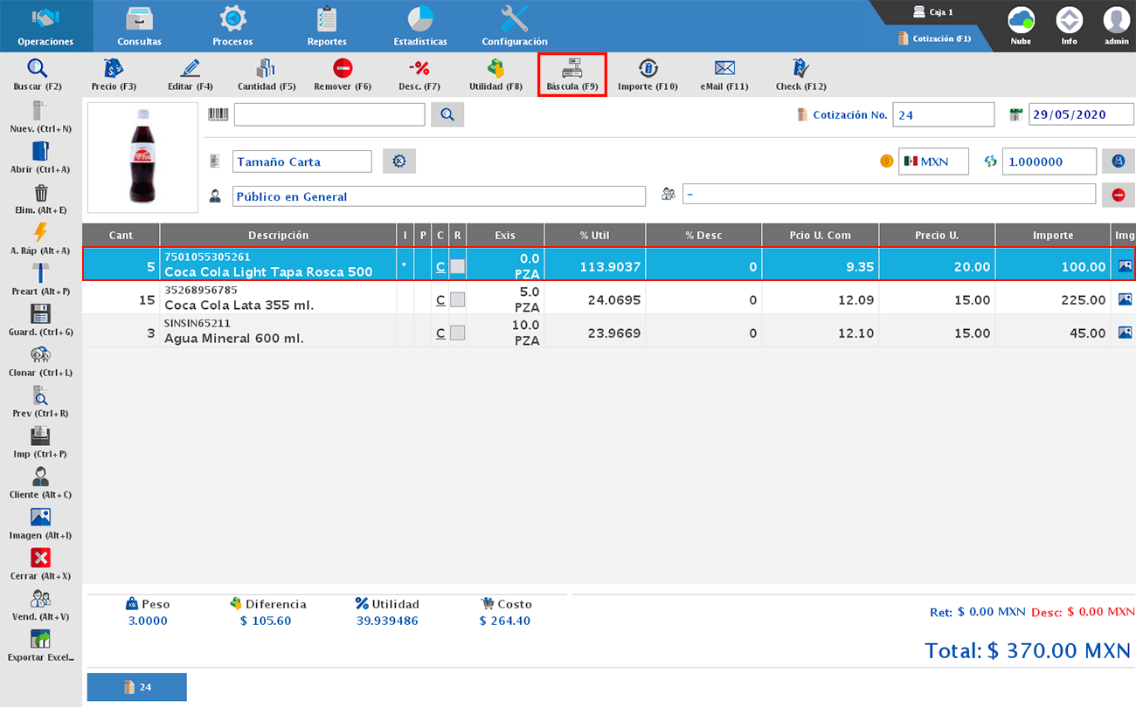The width and height of the screenshot is (1136, 707).
Task: Switch to quotation tab 24 at bottom
Action: [x=136, y=687]
